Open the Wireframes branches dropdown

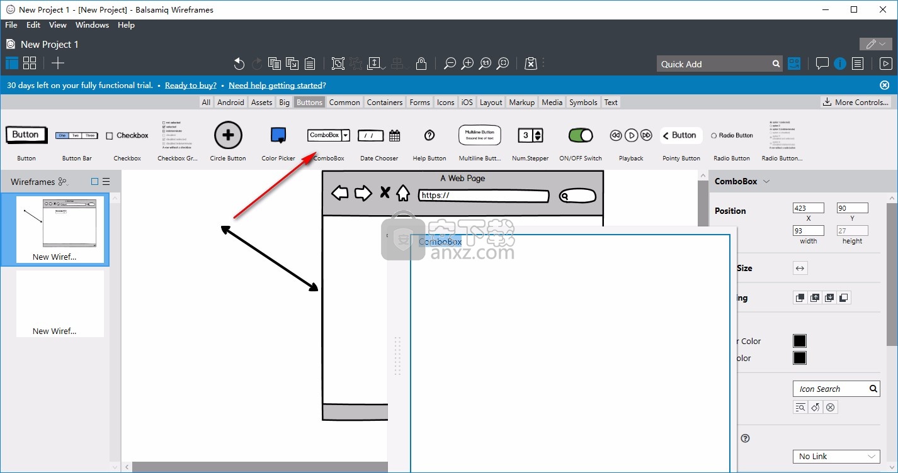(x=63, y=182)
